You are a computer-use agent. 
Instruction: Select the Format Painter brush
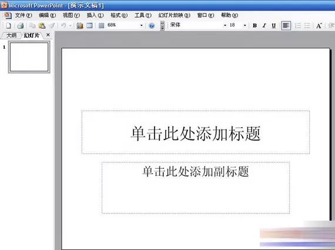[52, 26]
